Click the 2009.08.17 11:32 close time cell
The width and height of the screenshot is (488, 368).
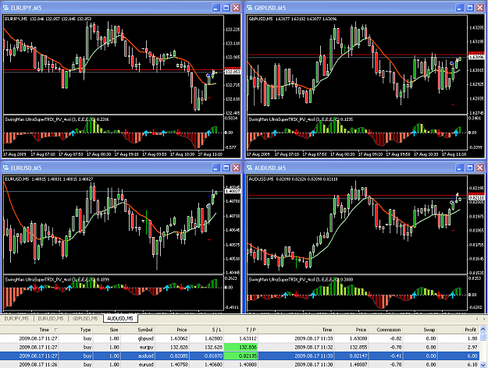tap(313, 347)
